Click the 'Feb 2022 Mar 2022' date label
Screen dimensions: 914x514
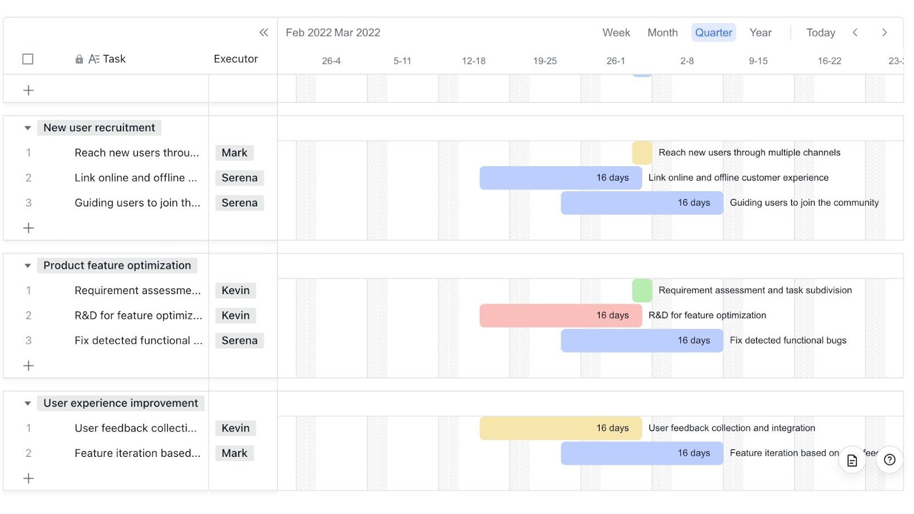click(333, 33)
